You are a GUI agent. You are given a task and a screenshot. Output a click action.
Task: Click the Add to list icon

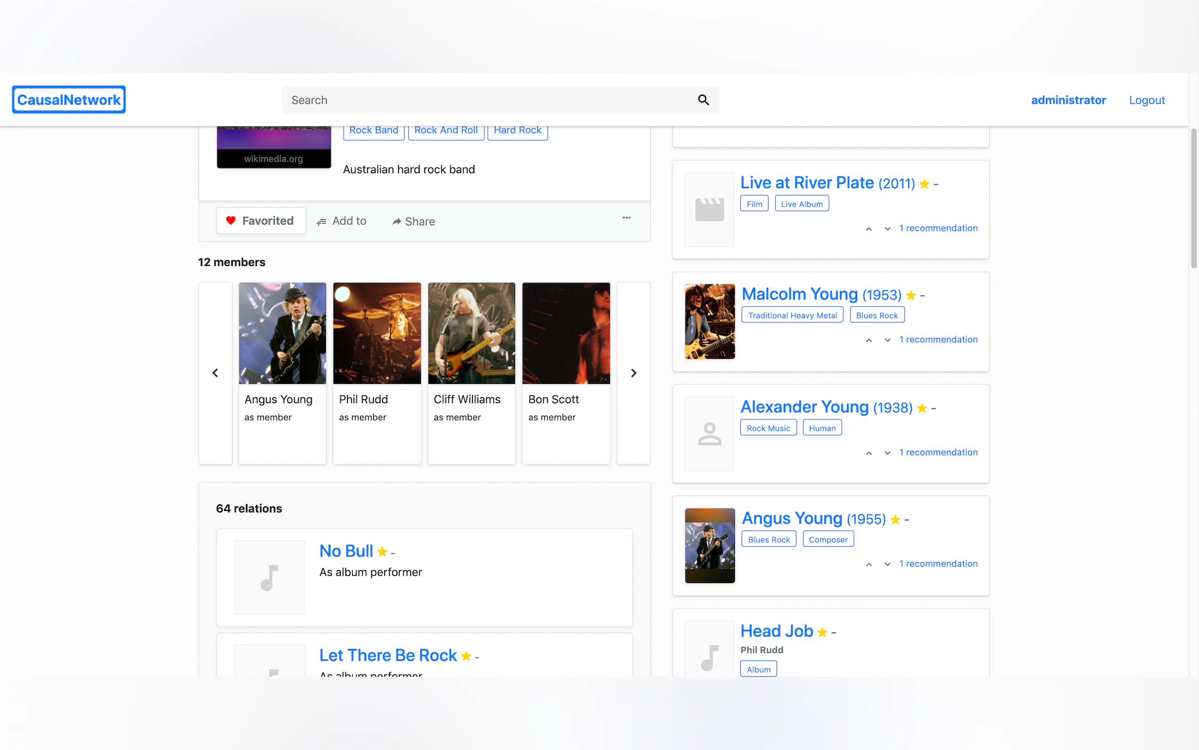click(x=321, y=222)
